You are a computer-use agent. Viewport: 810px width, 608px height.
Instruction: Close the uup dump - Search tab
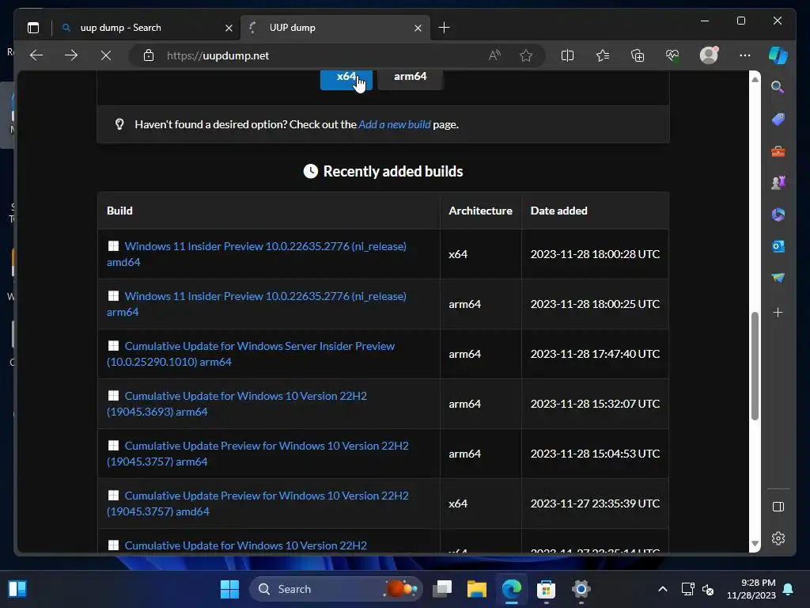click(229, 28)
